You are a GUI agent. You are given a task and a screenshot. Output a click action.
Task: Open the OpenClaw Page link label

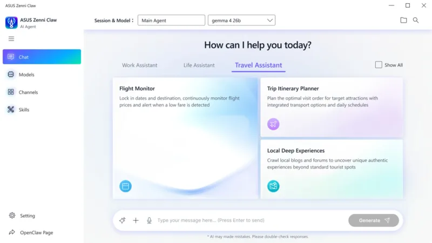[x=36, y=233]
